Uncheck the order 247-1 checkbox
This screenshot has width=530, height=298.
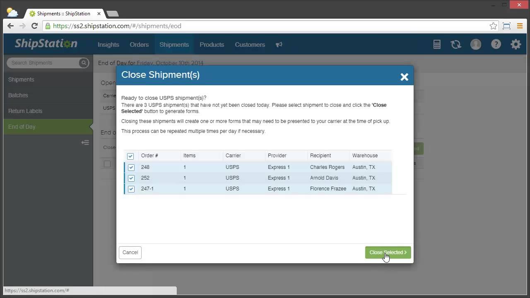(131, 189)
